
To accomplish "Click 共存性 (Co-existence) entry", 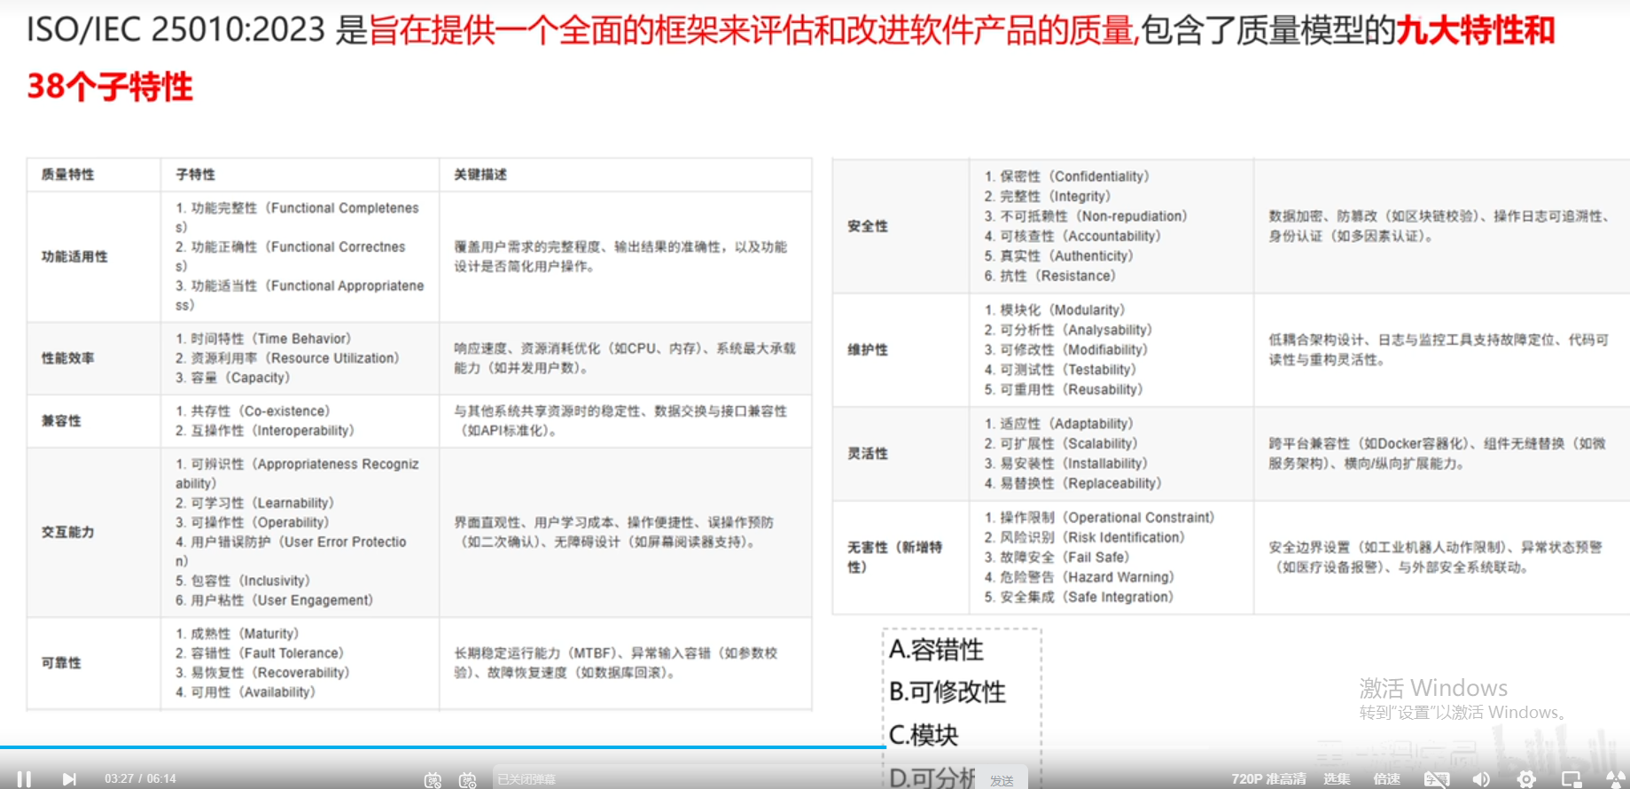I will pos(253,411).
